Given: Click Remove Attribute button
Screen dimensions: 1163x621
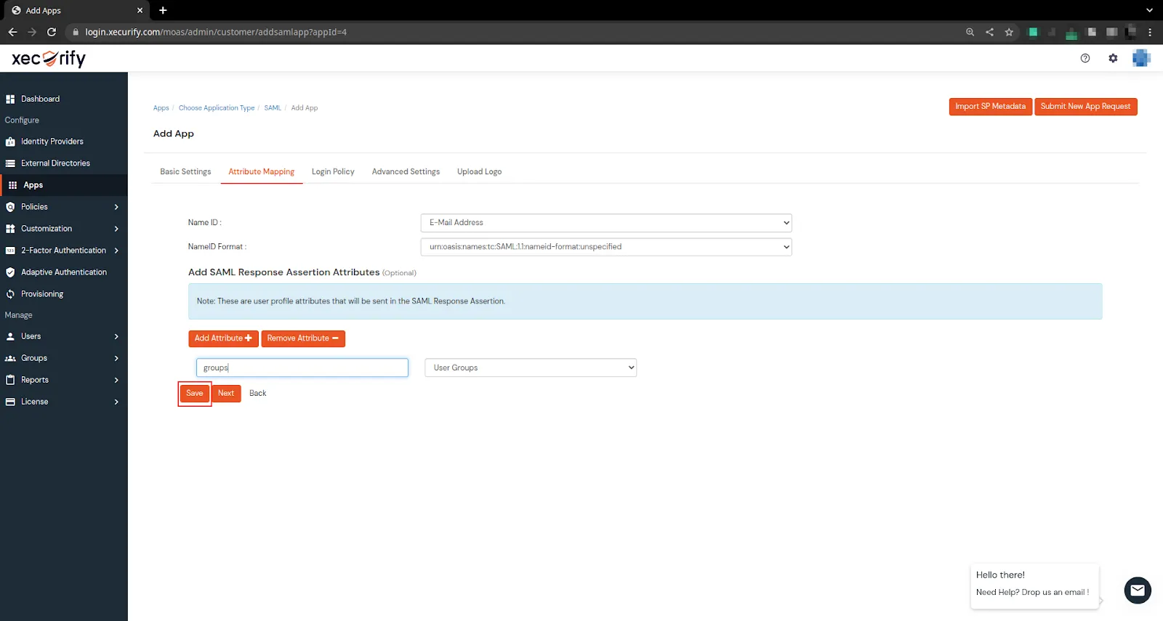Looking at the screenshot, I should pyautogui.click(x=303, y=338).
